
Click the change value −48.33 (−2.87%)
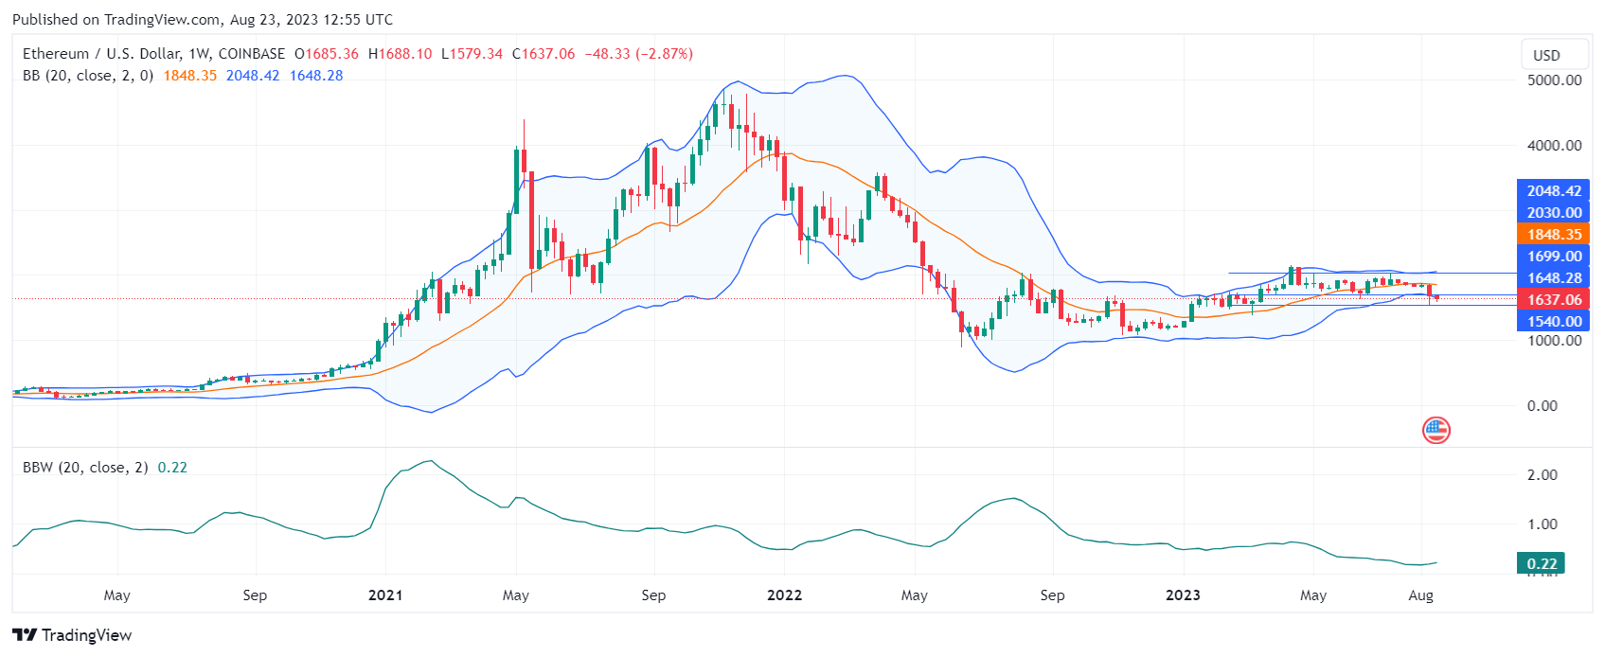click(639, 54)
